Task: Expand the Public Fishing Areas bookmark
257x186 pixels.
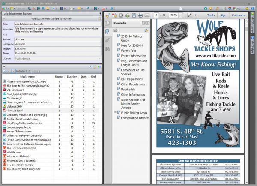Action: click(x=116, y=112)
